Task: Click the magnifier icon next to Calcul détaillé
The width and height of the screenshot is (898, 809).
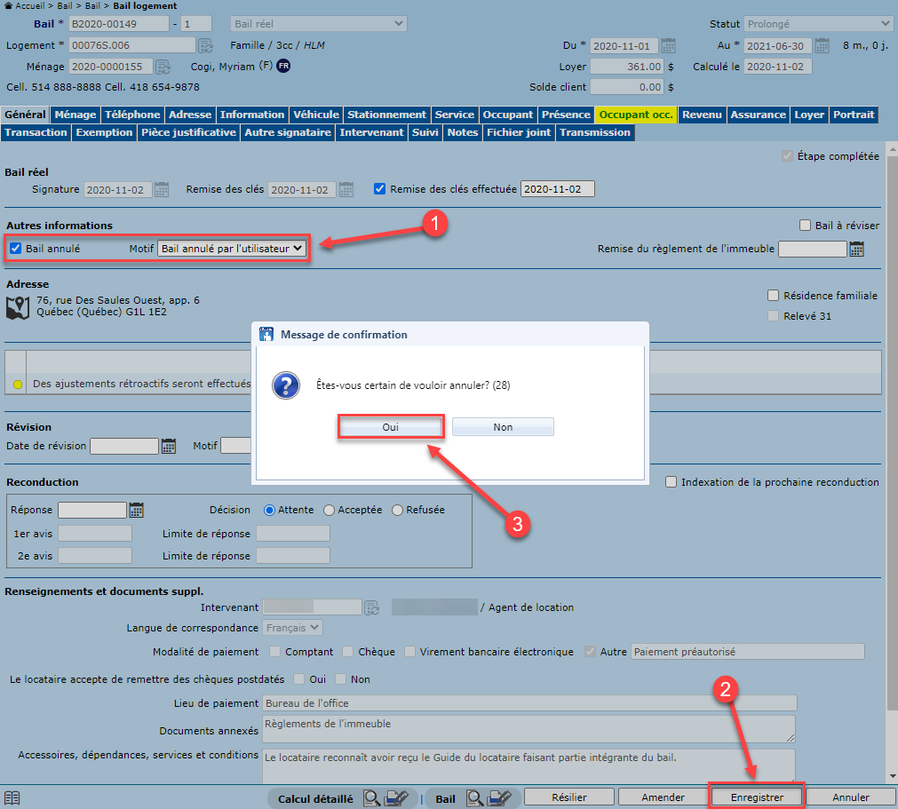Action: 371,797
